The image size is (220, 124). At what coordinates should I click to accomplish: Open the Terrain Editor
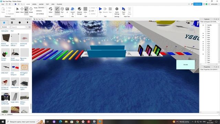point(51,10)
